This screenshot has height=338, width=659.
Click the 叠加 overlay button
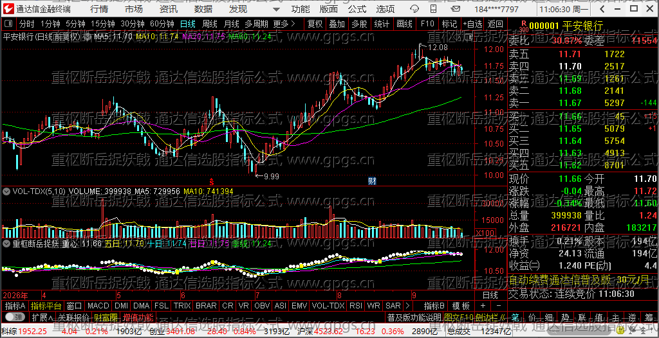click(x=337, y=24)
